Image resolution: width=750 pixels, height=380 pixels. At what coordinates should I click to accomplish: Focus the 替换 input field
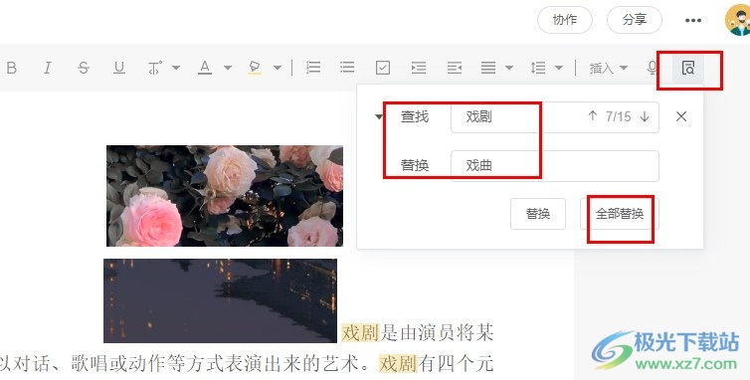(555, 166)
